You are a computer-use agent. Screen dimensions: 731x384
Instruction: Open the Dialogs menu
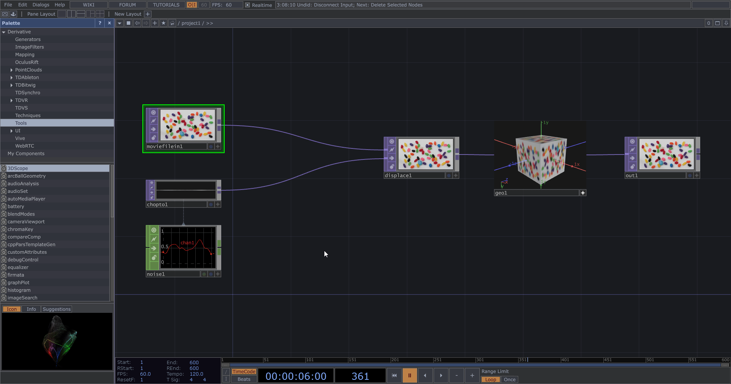coord(41,5)
